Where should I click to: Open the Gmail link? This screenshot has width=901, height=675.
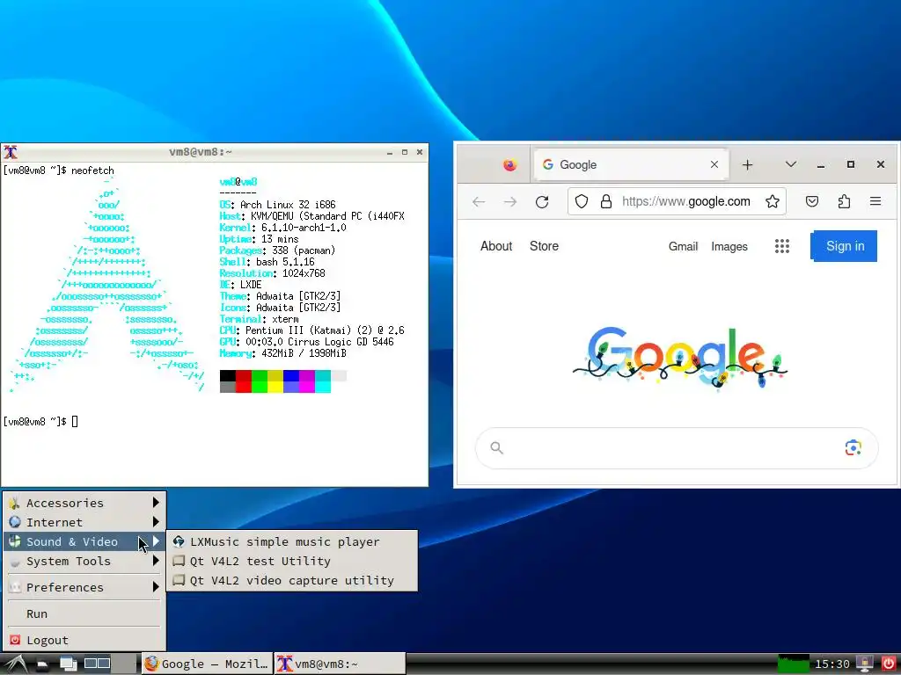coord(683,247)
